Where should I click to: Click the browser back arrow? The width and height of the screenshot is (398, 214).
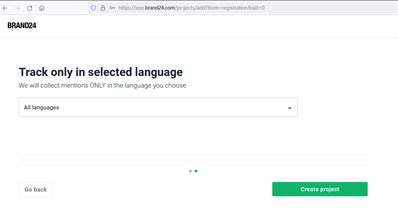click(x=5, y=8)
